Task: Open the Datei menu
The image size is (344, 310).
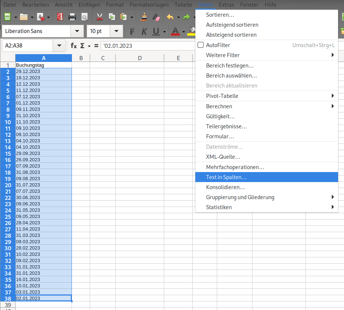Action: pyautogui.click(x=10, y=4)
